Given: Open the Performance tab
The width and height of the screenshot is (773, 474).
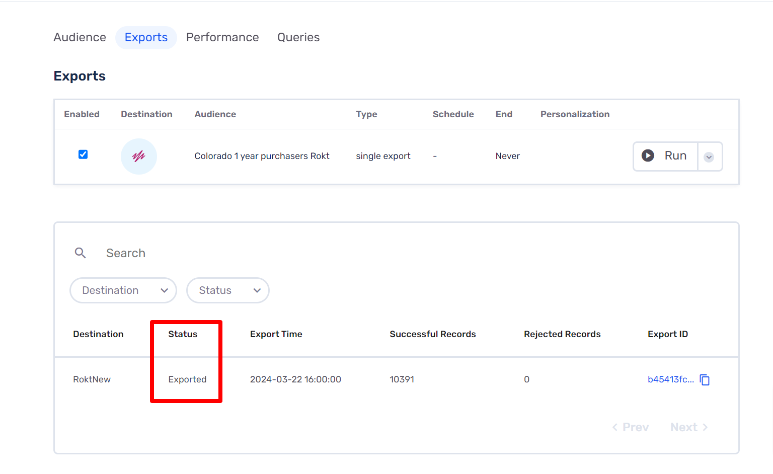Looking at the screenshot, I should click(222, 37).
